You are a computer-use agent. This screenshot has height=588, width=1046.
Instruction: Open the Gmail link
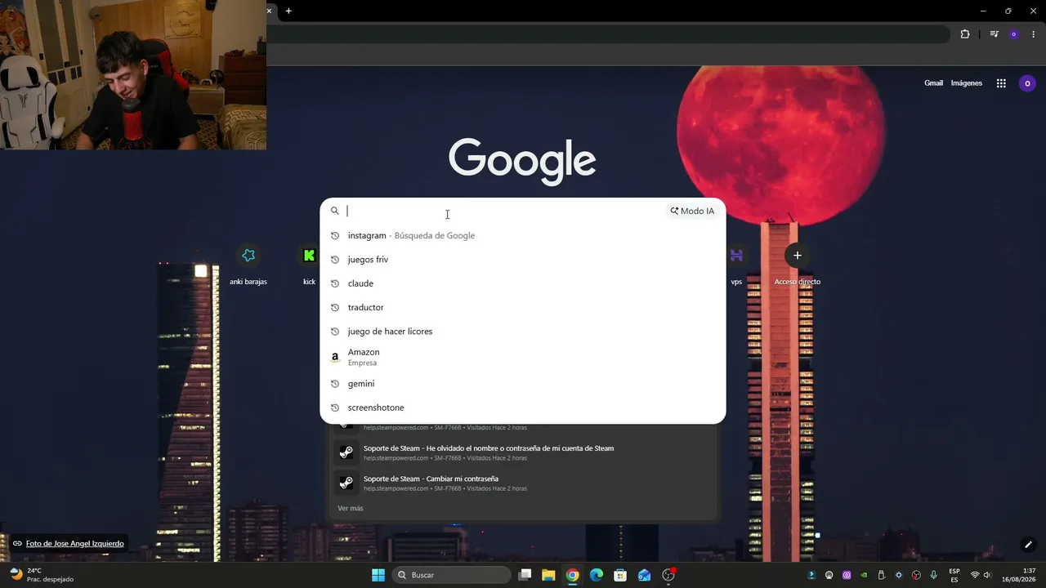tap(933, 83)
